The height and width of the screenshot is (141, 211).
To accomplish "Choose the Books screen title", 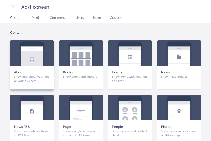I will coord(68,72).
